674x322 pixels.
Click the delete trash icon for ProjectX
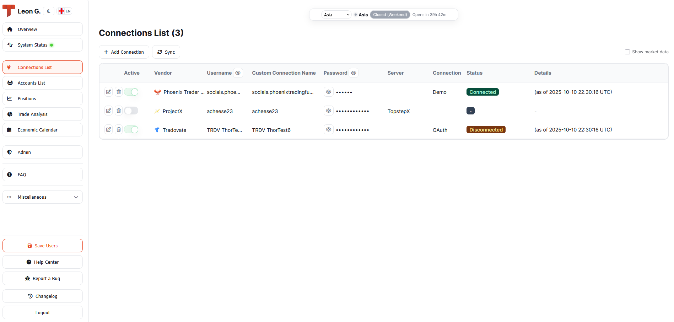point(119,111)
